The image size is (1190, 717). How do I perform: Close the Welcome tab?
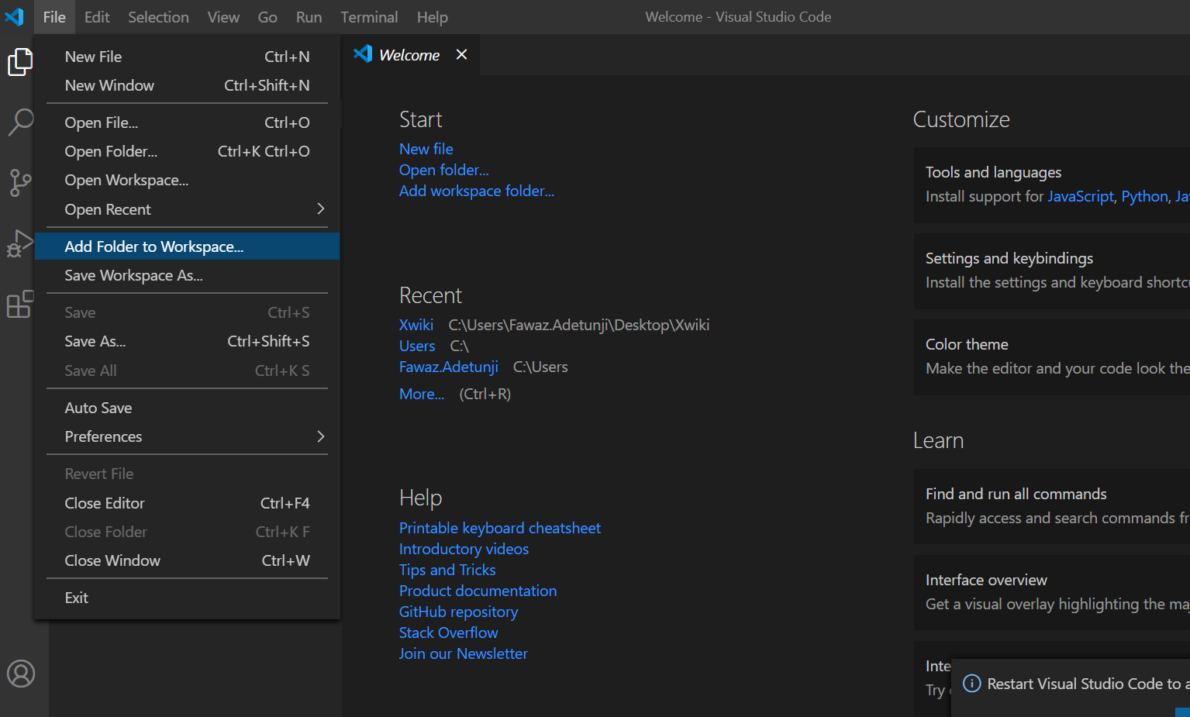(461, 54)
